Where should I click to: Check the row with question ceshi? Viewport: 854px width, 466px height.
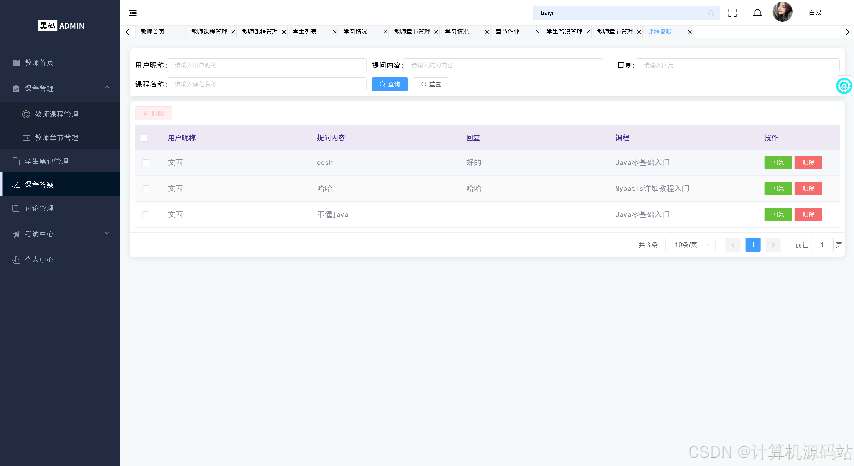[146, 163]
